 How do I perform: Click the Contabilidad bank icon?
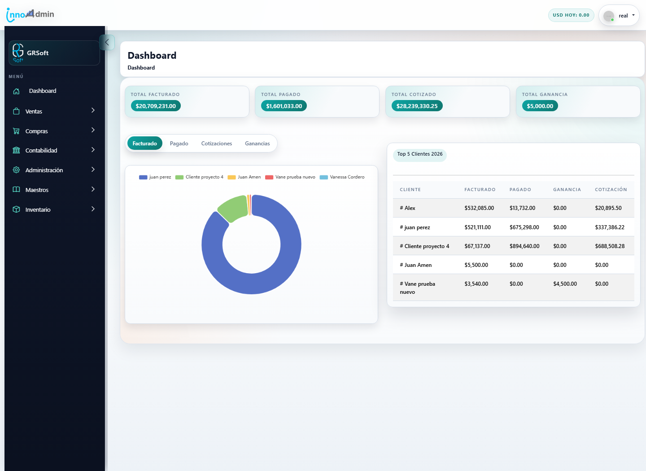pos(16,150)
